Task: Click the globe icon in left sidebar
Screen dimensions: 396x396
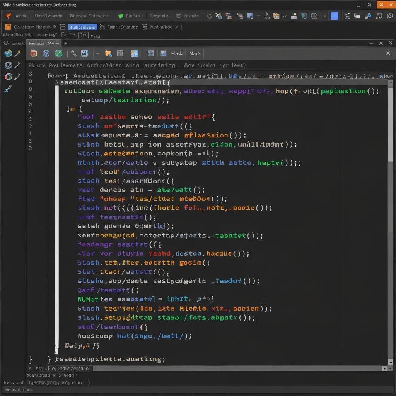Action: (8, 53)
